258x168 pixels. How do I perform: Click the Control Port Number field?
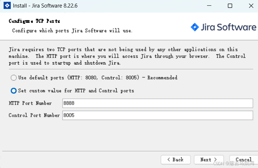[x=158, y=115]
